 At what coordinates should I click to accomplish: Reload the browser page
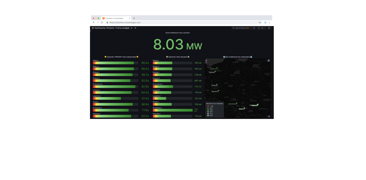tap(102, 23)
